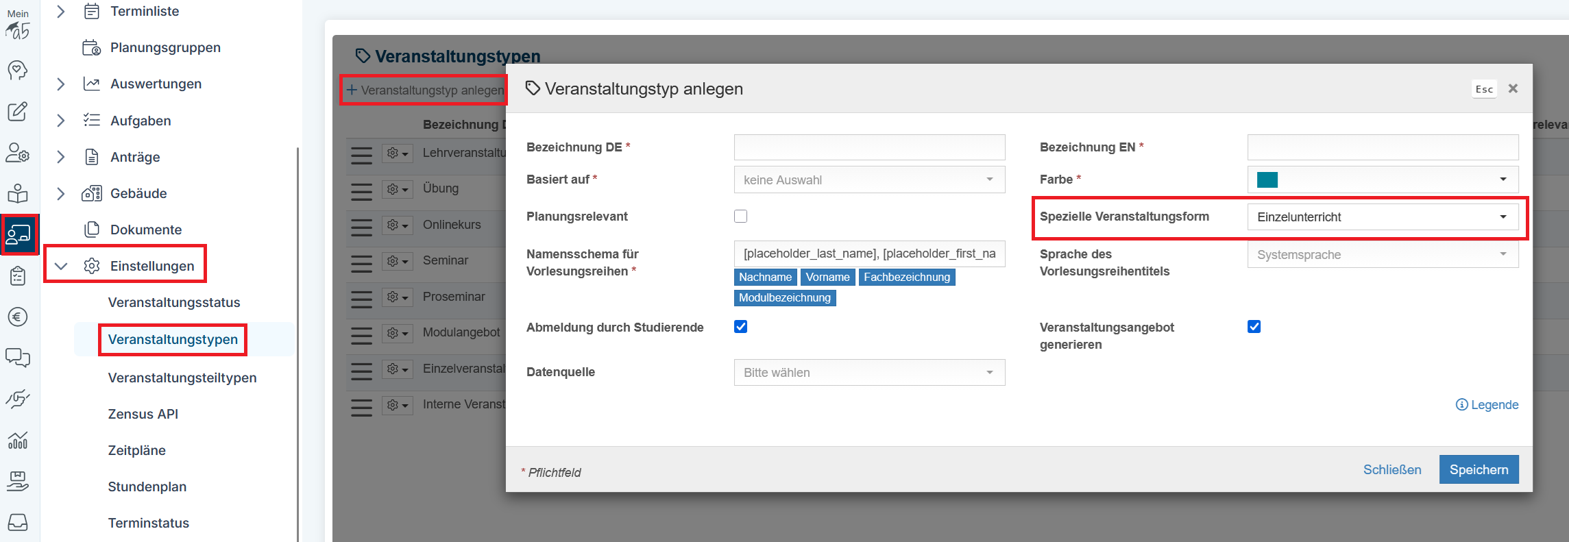The image size is (1569, 542).
Task: Open the Mein profile icon in left rail
Action: 18,25
